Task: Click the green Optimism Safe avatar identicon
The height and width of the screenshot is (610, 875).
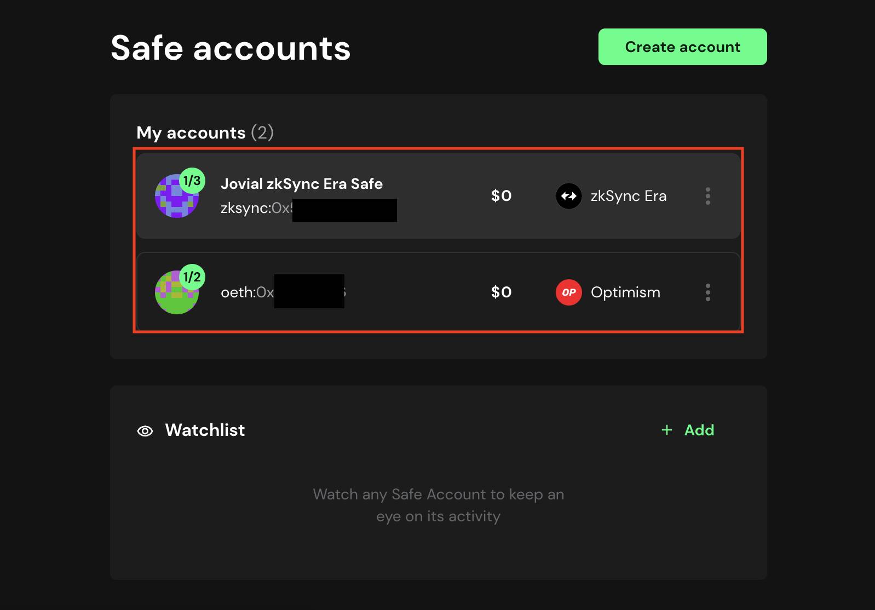Action: point(176,292)
